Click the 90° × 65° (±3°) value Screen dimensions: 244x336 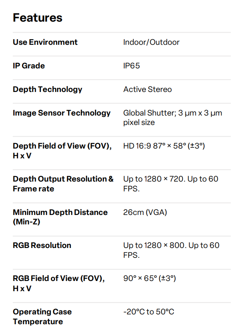click(150, 279)
